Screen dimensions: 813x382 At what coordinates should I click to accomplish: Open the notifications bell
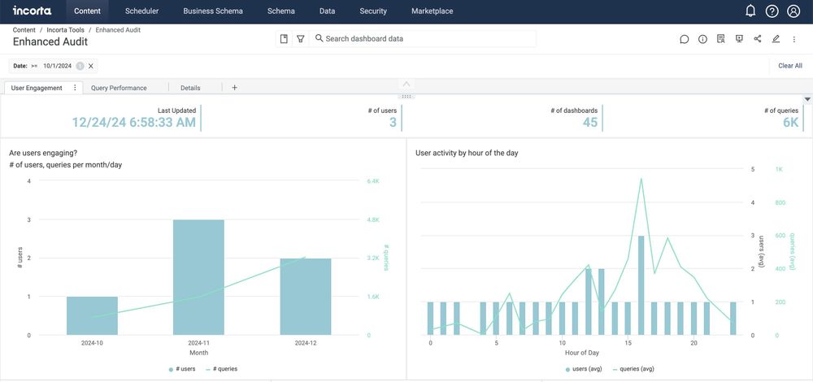[750, 11]
